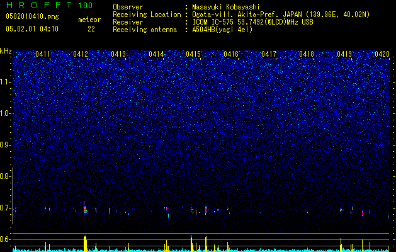396x252 pixels.
Task: Click the 1.1 kHz axis label
Action: tap(6, 83)
